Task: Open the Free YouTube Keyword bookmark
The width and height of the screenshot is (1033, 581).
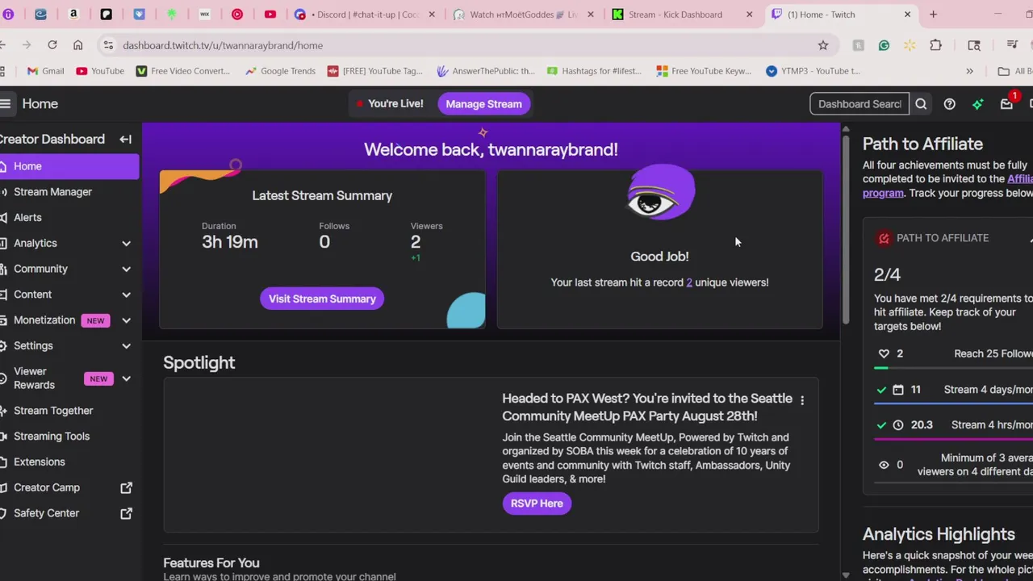Action: pyautogui.click(x=704, y=71)
